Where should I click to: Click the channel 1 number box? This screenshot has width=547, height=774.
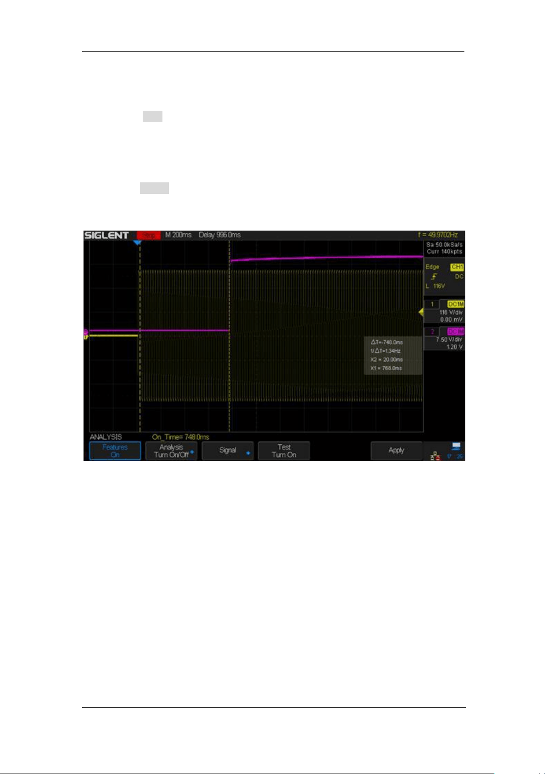coord(432,304)
